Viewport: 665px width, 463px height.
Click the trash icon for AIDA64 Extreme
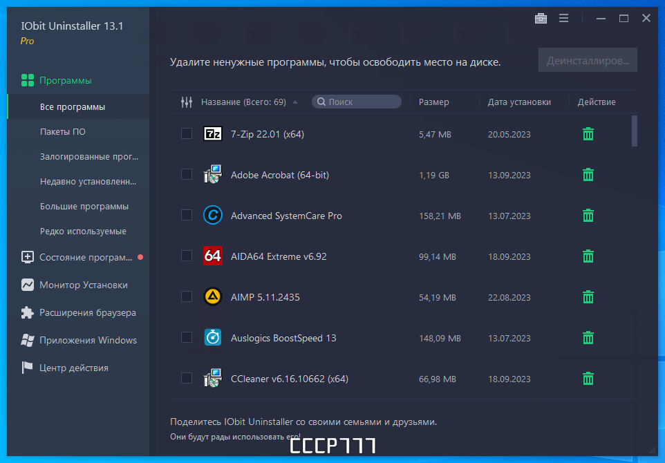tap(588, 256)
